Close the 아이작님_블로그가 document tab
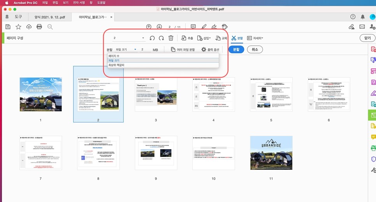Viewport: 376px width, 202px height. tap(111, 17)
